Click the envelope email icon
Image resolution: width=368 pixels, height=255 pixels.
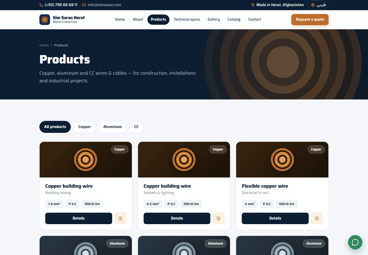coord(84,5)
